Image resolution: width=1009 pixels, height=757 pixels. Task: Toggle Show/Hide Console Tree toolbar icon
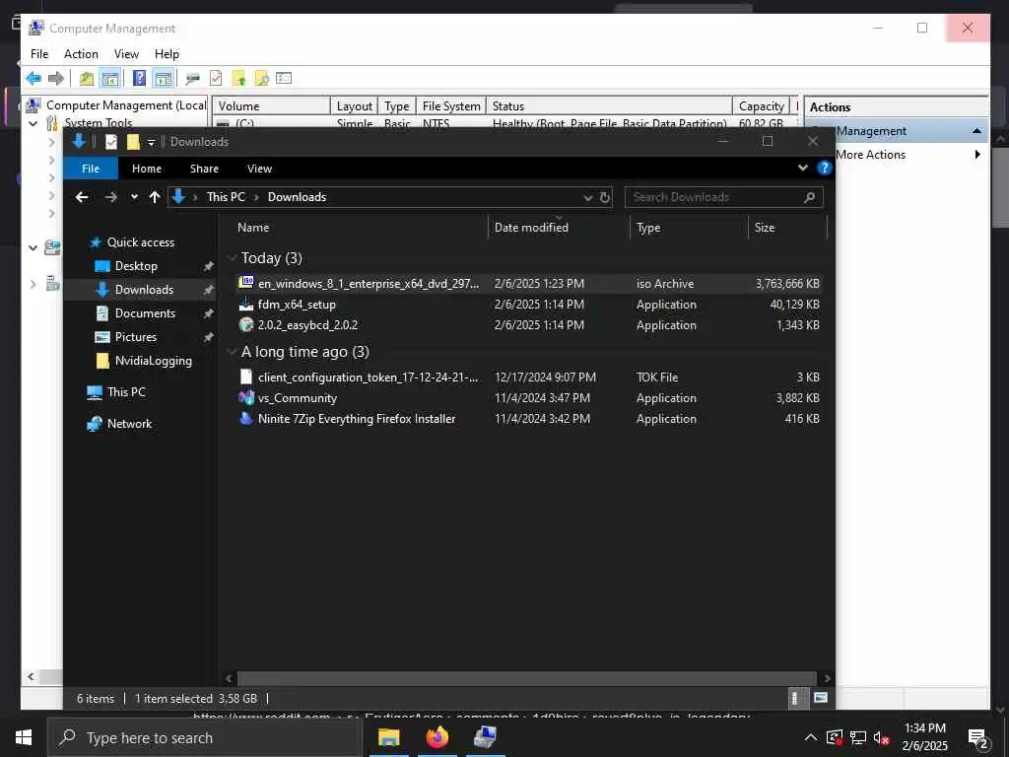pyautogui.click(x=110, y=79)
